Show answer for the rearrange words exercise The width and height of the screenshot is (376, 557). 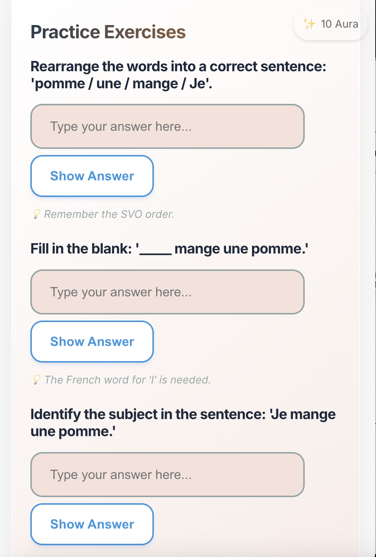(x=92, y=176)
